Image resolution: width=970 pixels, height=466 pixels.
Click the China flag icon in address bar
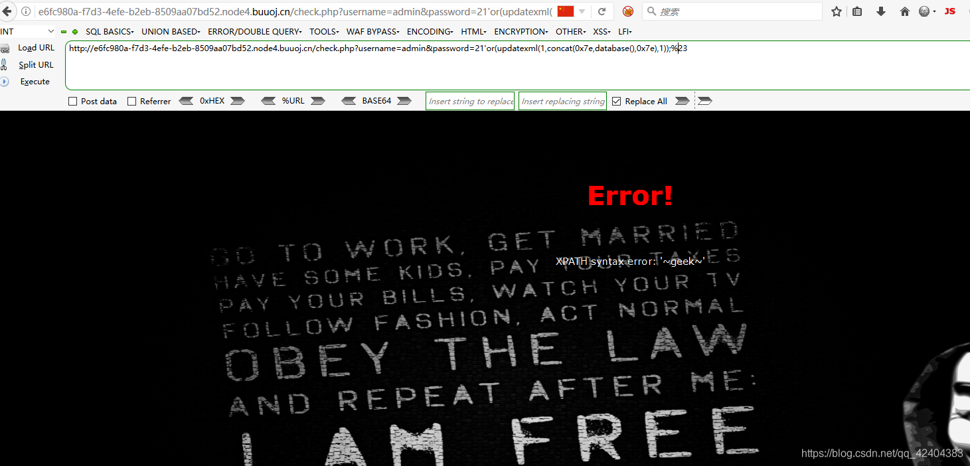565,11
